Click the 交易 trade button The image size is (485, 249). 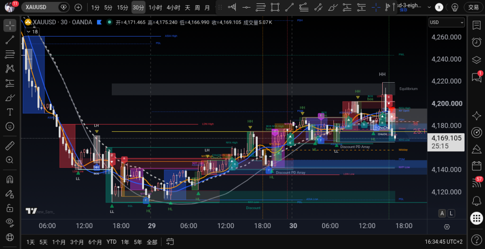point(474,7)
